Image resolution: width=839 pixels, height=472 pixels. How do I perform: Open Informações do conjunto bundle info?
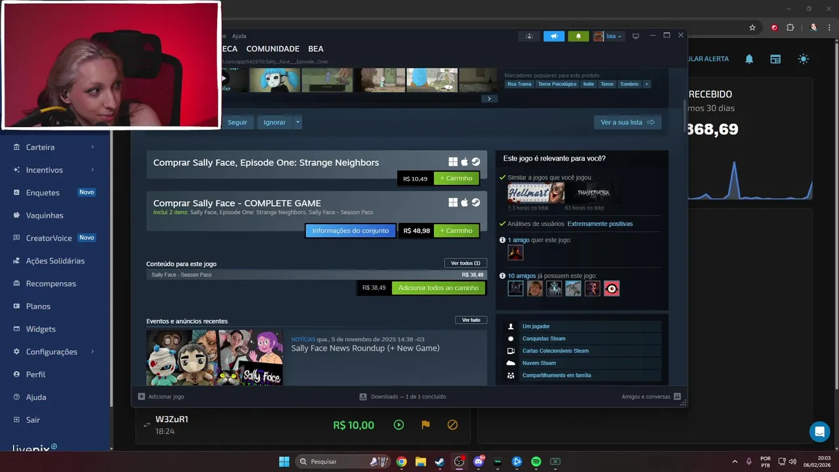click(x=351, y=231)
